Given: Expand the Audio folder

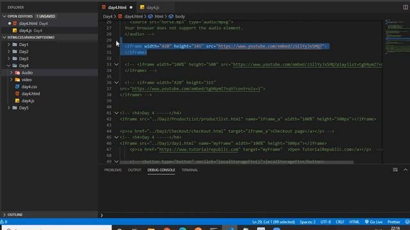Looking at the screenshot, I should (x=12, y=73).
